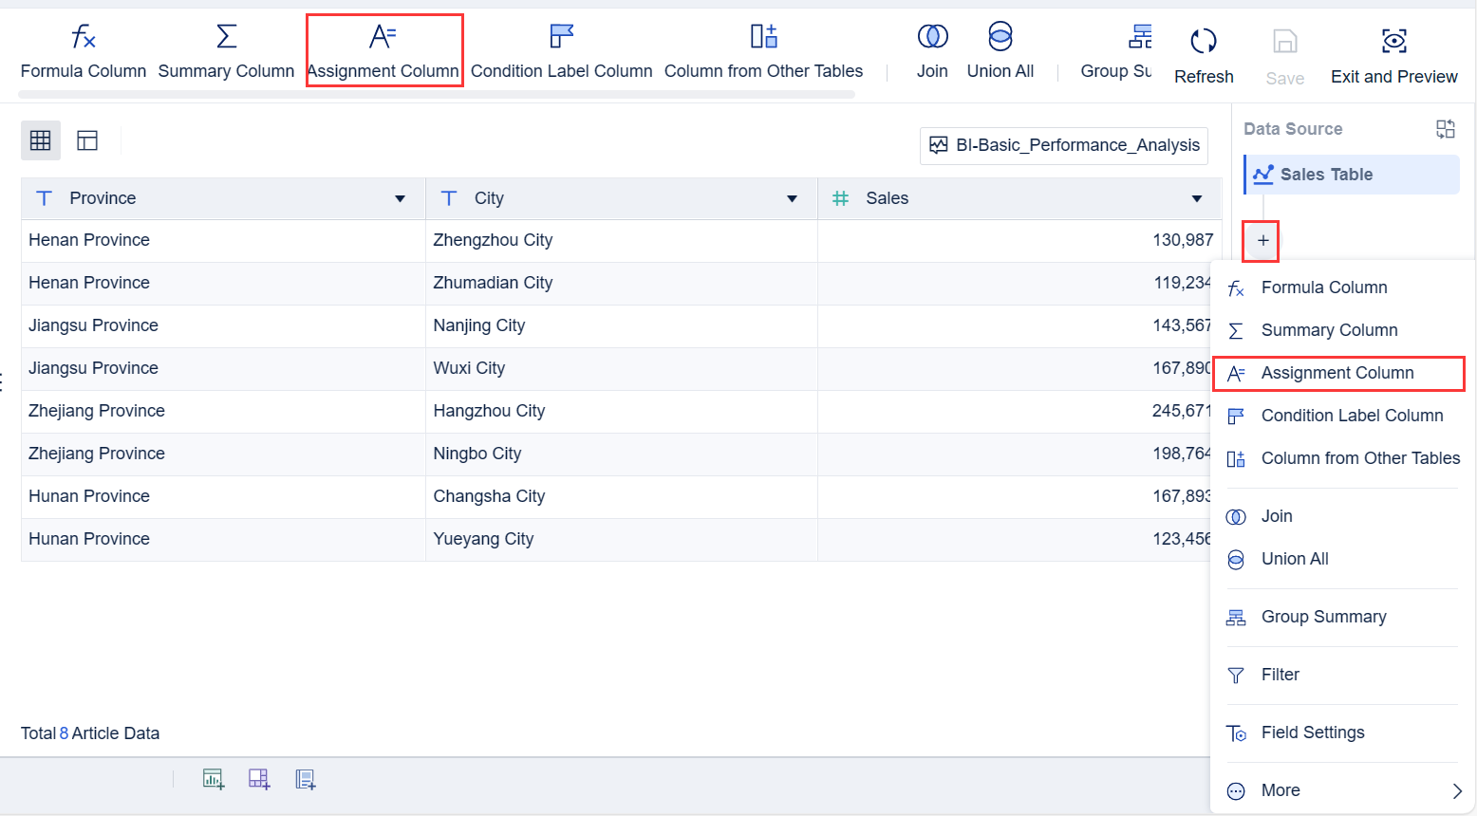Open BI-Basic_Performance_Analysis link

(x=1063, y=145)
